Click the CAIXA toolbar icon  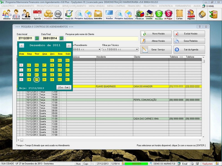click(149, 14)
